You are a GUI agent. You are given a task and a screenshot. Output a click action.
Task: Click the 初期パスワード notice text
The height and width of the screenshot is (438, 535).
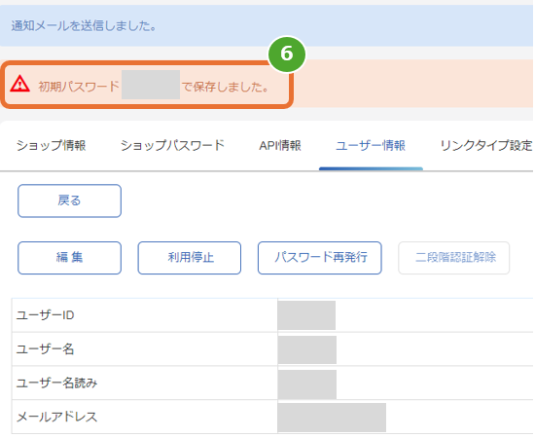point(79,87)
